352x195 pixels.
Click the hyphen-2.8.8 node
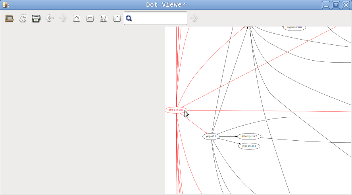[x=294, y=28]
